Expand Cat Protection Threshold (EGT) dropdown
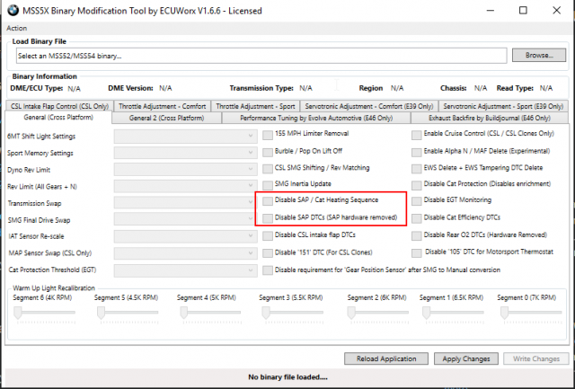Screen dimensions: 575x389 click(185, 270)
